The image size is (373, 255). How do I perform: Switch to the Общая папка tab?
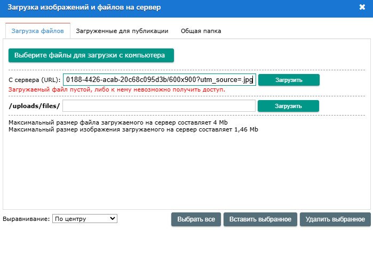201,31
